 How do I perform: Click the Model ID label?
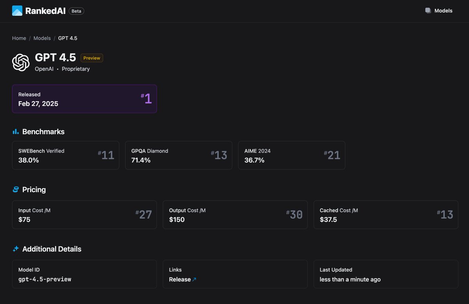pos(29,270)
